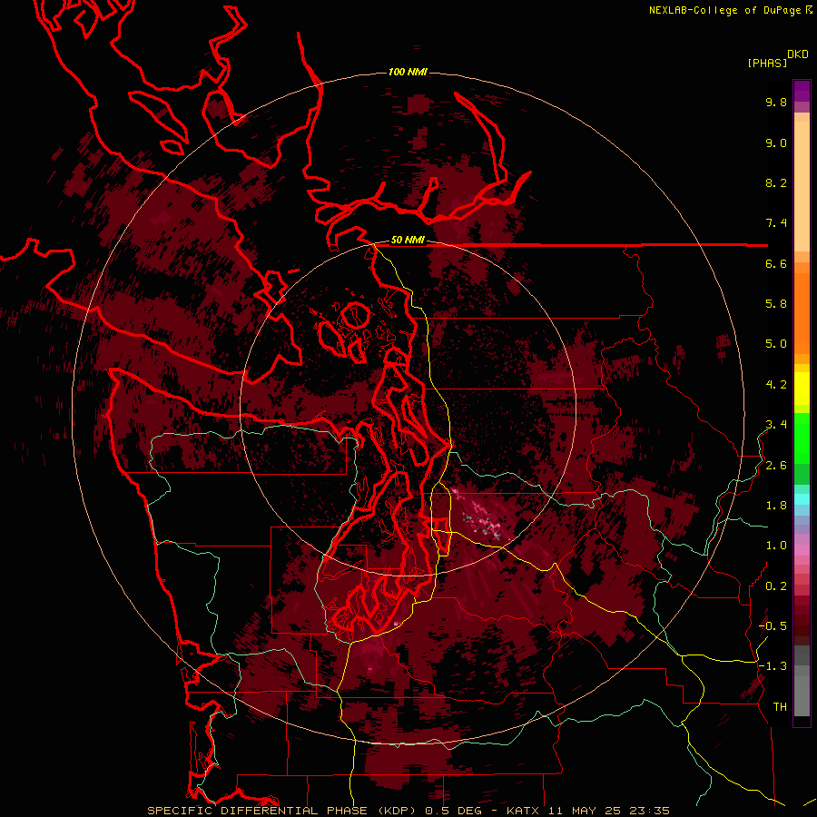Click the 50 NMI range ring label
The height and width of the screenshot is (817, 817).
(408, 240)
